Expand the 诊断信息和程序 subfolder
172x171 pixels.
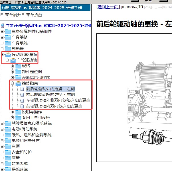[12, 77]
